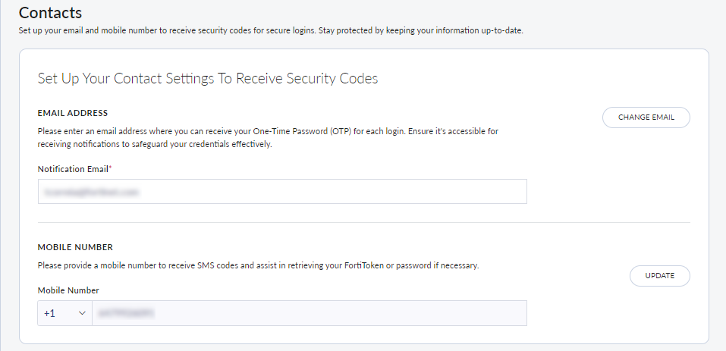
Task: Select the 'Set Up Your Contact Settings' title
Action: point(207,79)
